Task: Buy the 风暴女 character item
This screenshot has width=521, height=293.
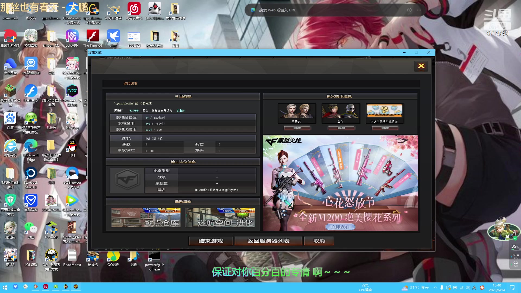Action: coord(297,128)
